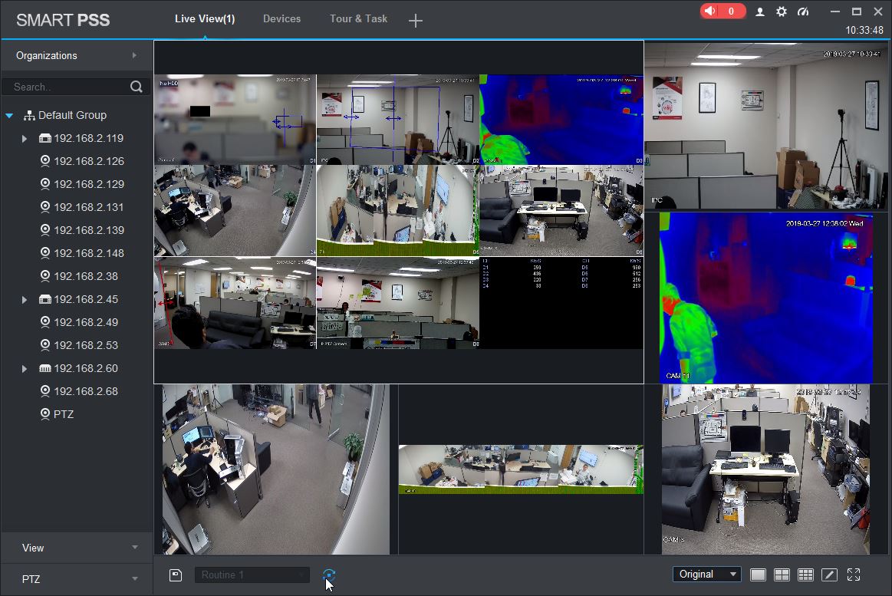Expand the PTZ panel
This screenshot has width=892, height=596.
point(77,579)
